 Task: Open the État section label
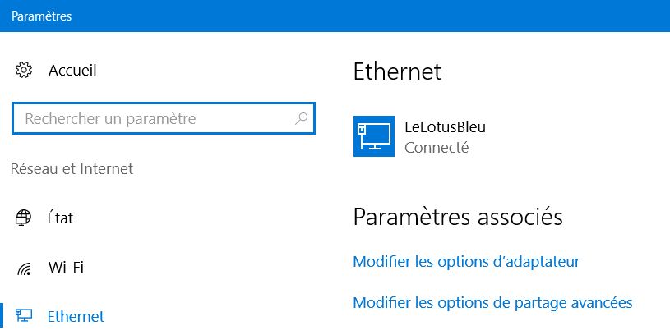pos(61,218)
